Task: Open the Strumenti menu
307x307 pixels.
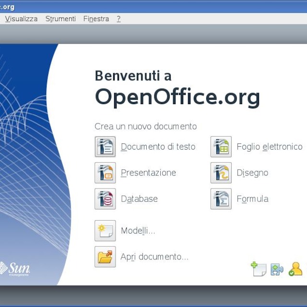Action: tap(60, 19)
